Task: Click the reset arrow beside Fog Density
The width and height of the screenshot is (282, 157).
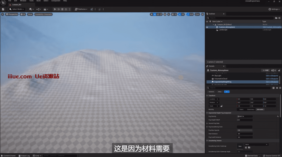Action: [278, 116]
